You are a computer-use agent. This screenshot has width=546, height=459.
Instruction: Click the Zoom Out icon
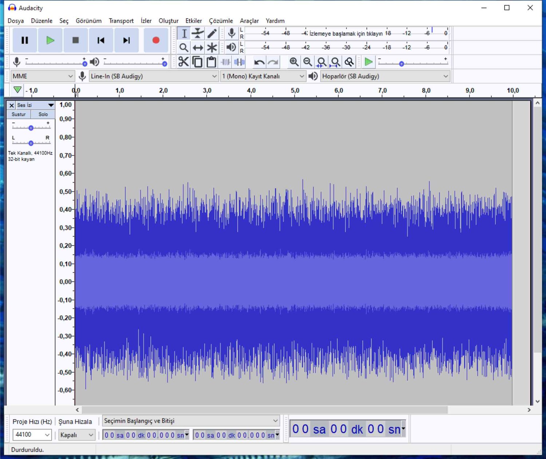click(308, 62)
